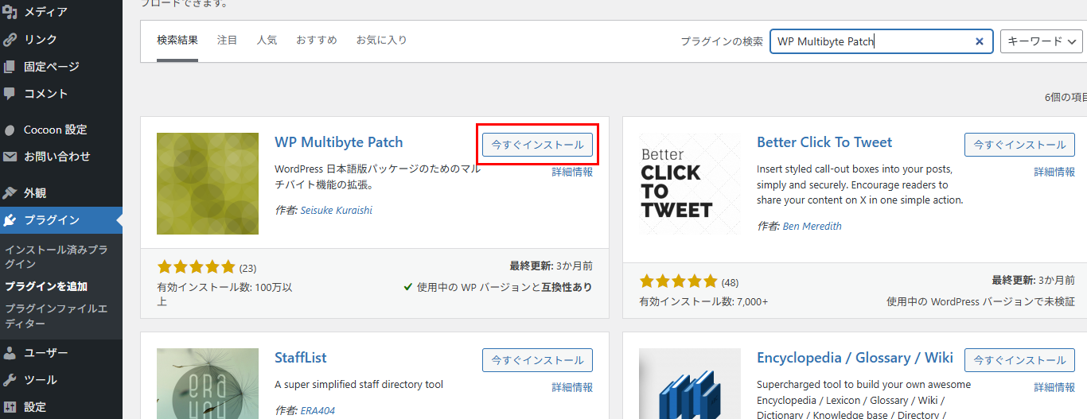Click the Better Click To Tweet logo thumbnail
The image size is (1087, 419).
pyautogui.click(x=690, y=184)
